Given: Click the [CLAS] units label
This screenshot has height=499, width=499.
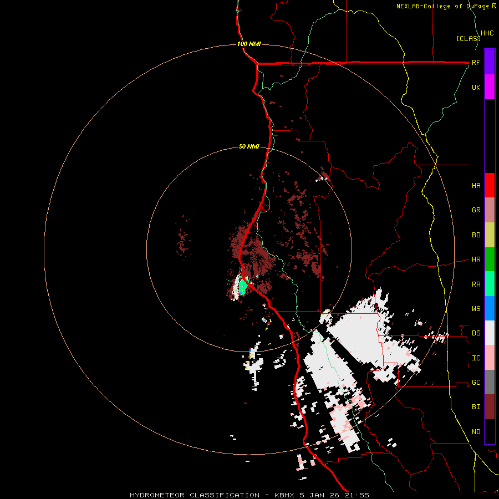Looking at the screenshot, I should pyautogui.click(x=468, y=38).
